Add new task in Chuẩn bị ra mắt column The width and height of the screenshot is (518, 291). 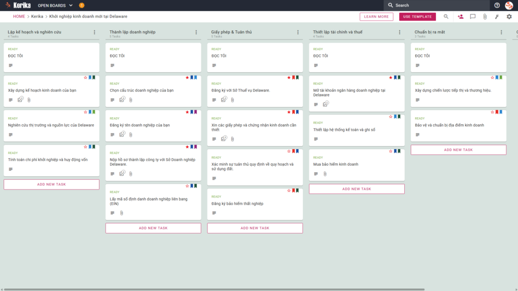click(458, 150)
